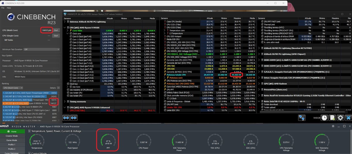Click the SOC Telemetry Power gauge

tap(179, 142)
